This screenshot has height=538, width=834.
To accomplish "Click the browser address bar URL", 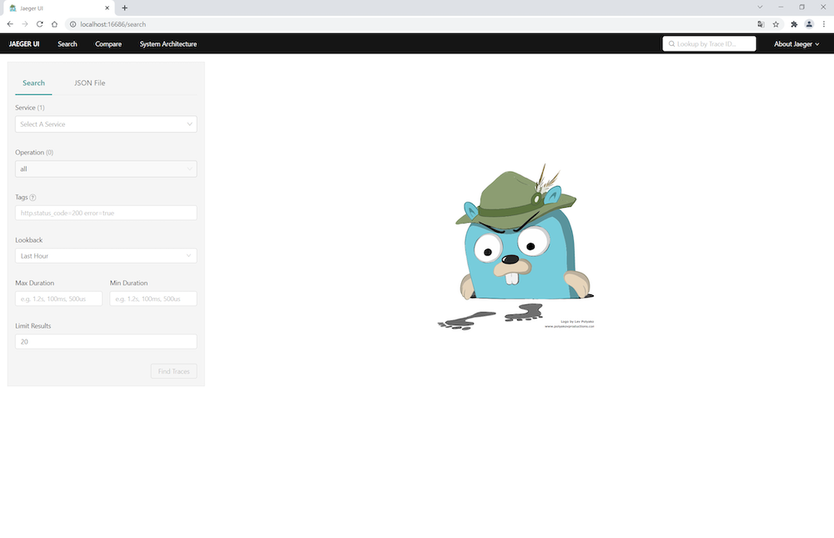I will tap(113, 24).
